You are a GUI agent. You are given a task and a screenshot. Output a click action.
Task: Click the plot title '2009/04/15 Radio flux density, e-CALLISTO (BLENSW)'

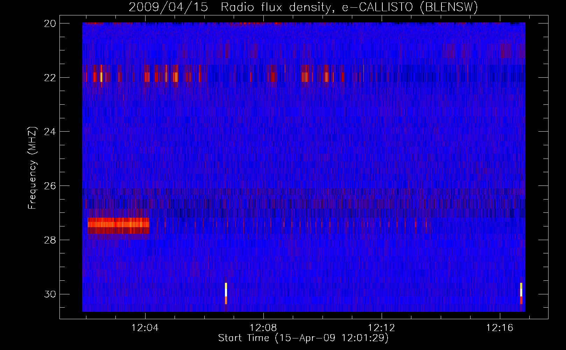(x=303, y=7)
